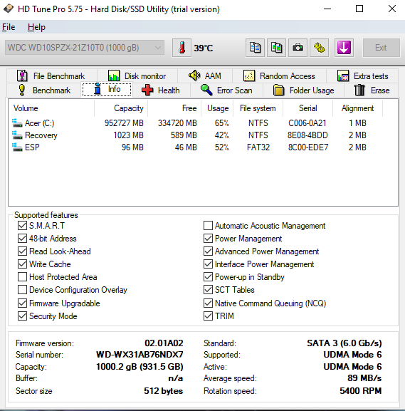The width and height of the screenshot is (405, 411).
Task: Open the Folder Usage tab
Action: pyautogui.click(x=304, y=90)
